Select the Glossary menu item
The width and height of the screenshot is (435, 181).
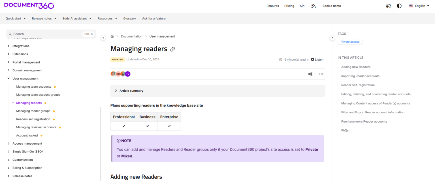tap(129, 18)
